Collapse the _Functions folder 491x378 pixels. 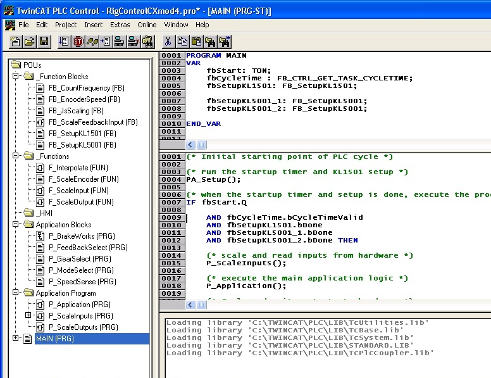click(x=15, y=156)
